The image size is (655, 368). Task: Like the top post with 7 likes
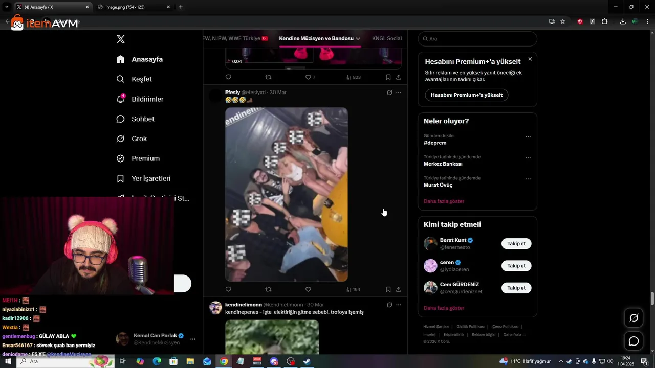pos(310,77)
